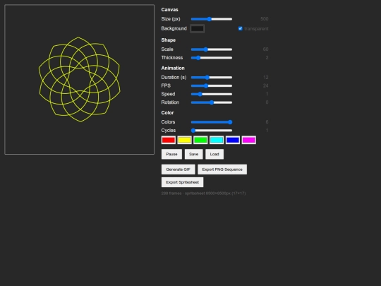
Task: Pick the cyan color swatch
Action: tap(217, 140)
